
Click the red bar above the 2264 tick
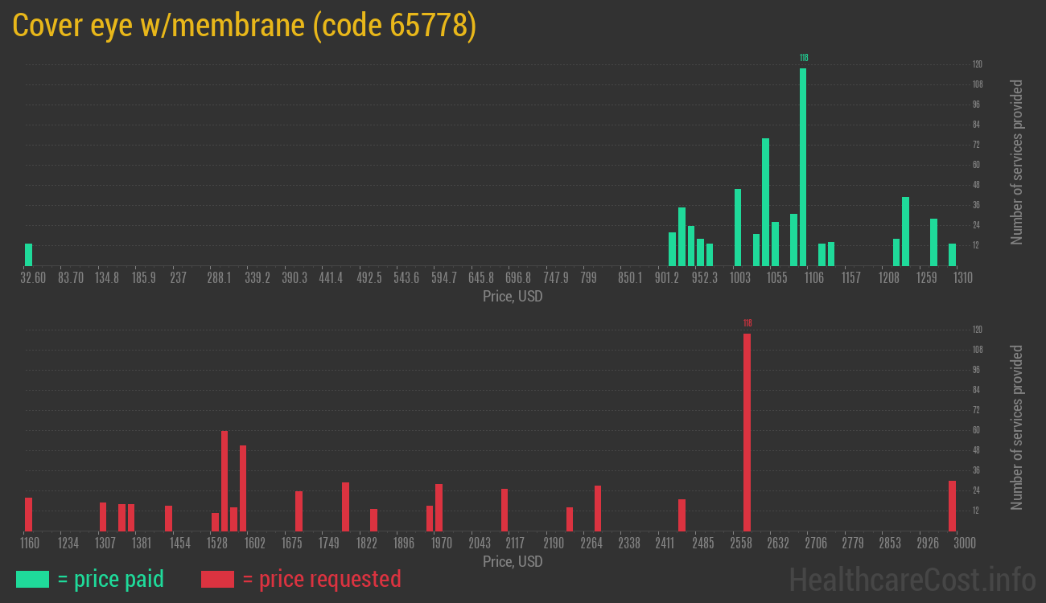coord(598,508)
